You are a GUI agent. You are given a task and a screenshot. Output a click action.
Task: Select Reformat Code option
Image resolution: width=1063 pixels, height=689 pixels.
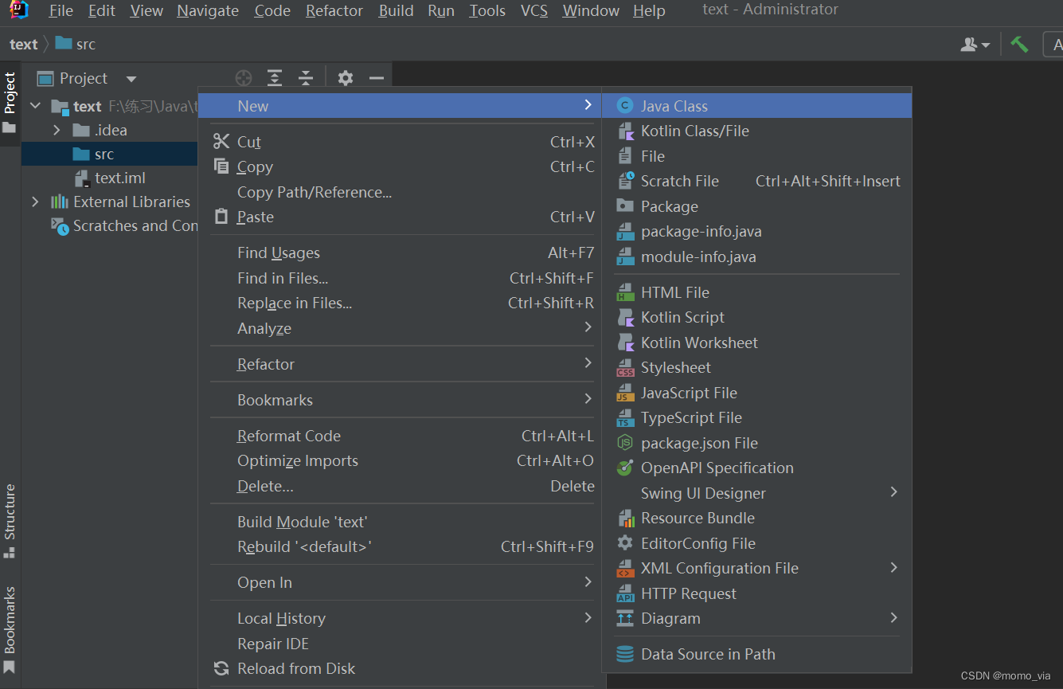400,436
